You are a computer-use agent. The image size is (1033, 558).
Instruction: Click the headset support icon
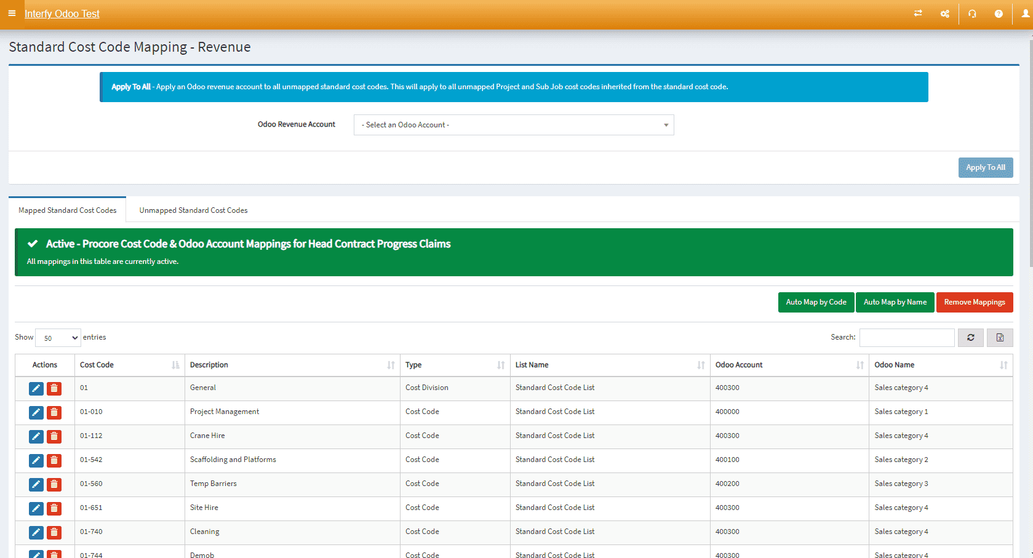pos(972,14)
